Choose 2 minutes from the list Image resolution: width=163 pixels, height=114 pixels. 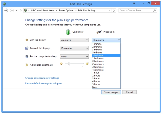(x=106, y=47)
